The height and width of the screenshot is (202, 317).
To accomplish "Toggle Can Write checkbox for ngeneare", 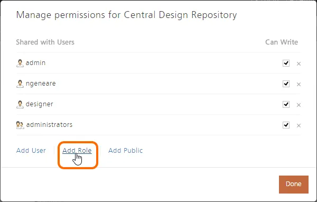I will (x=286, y=84).
